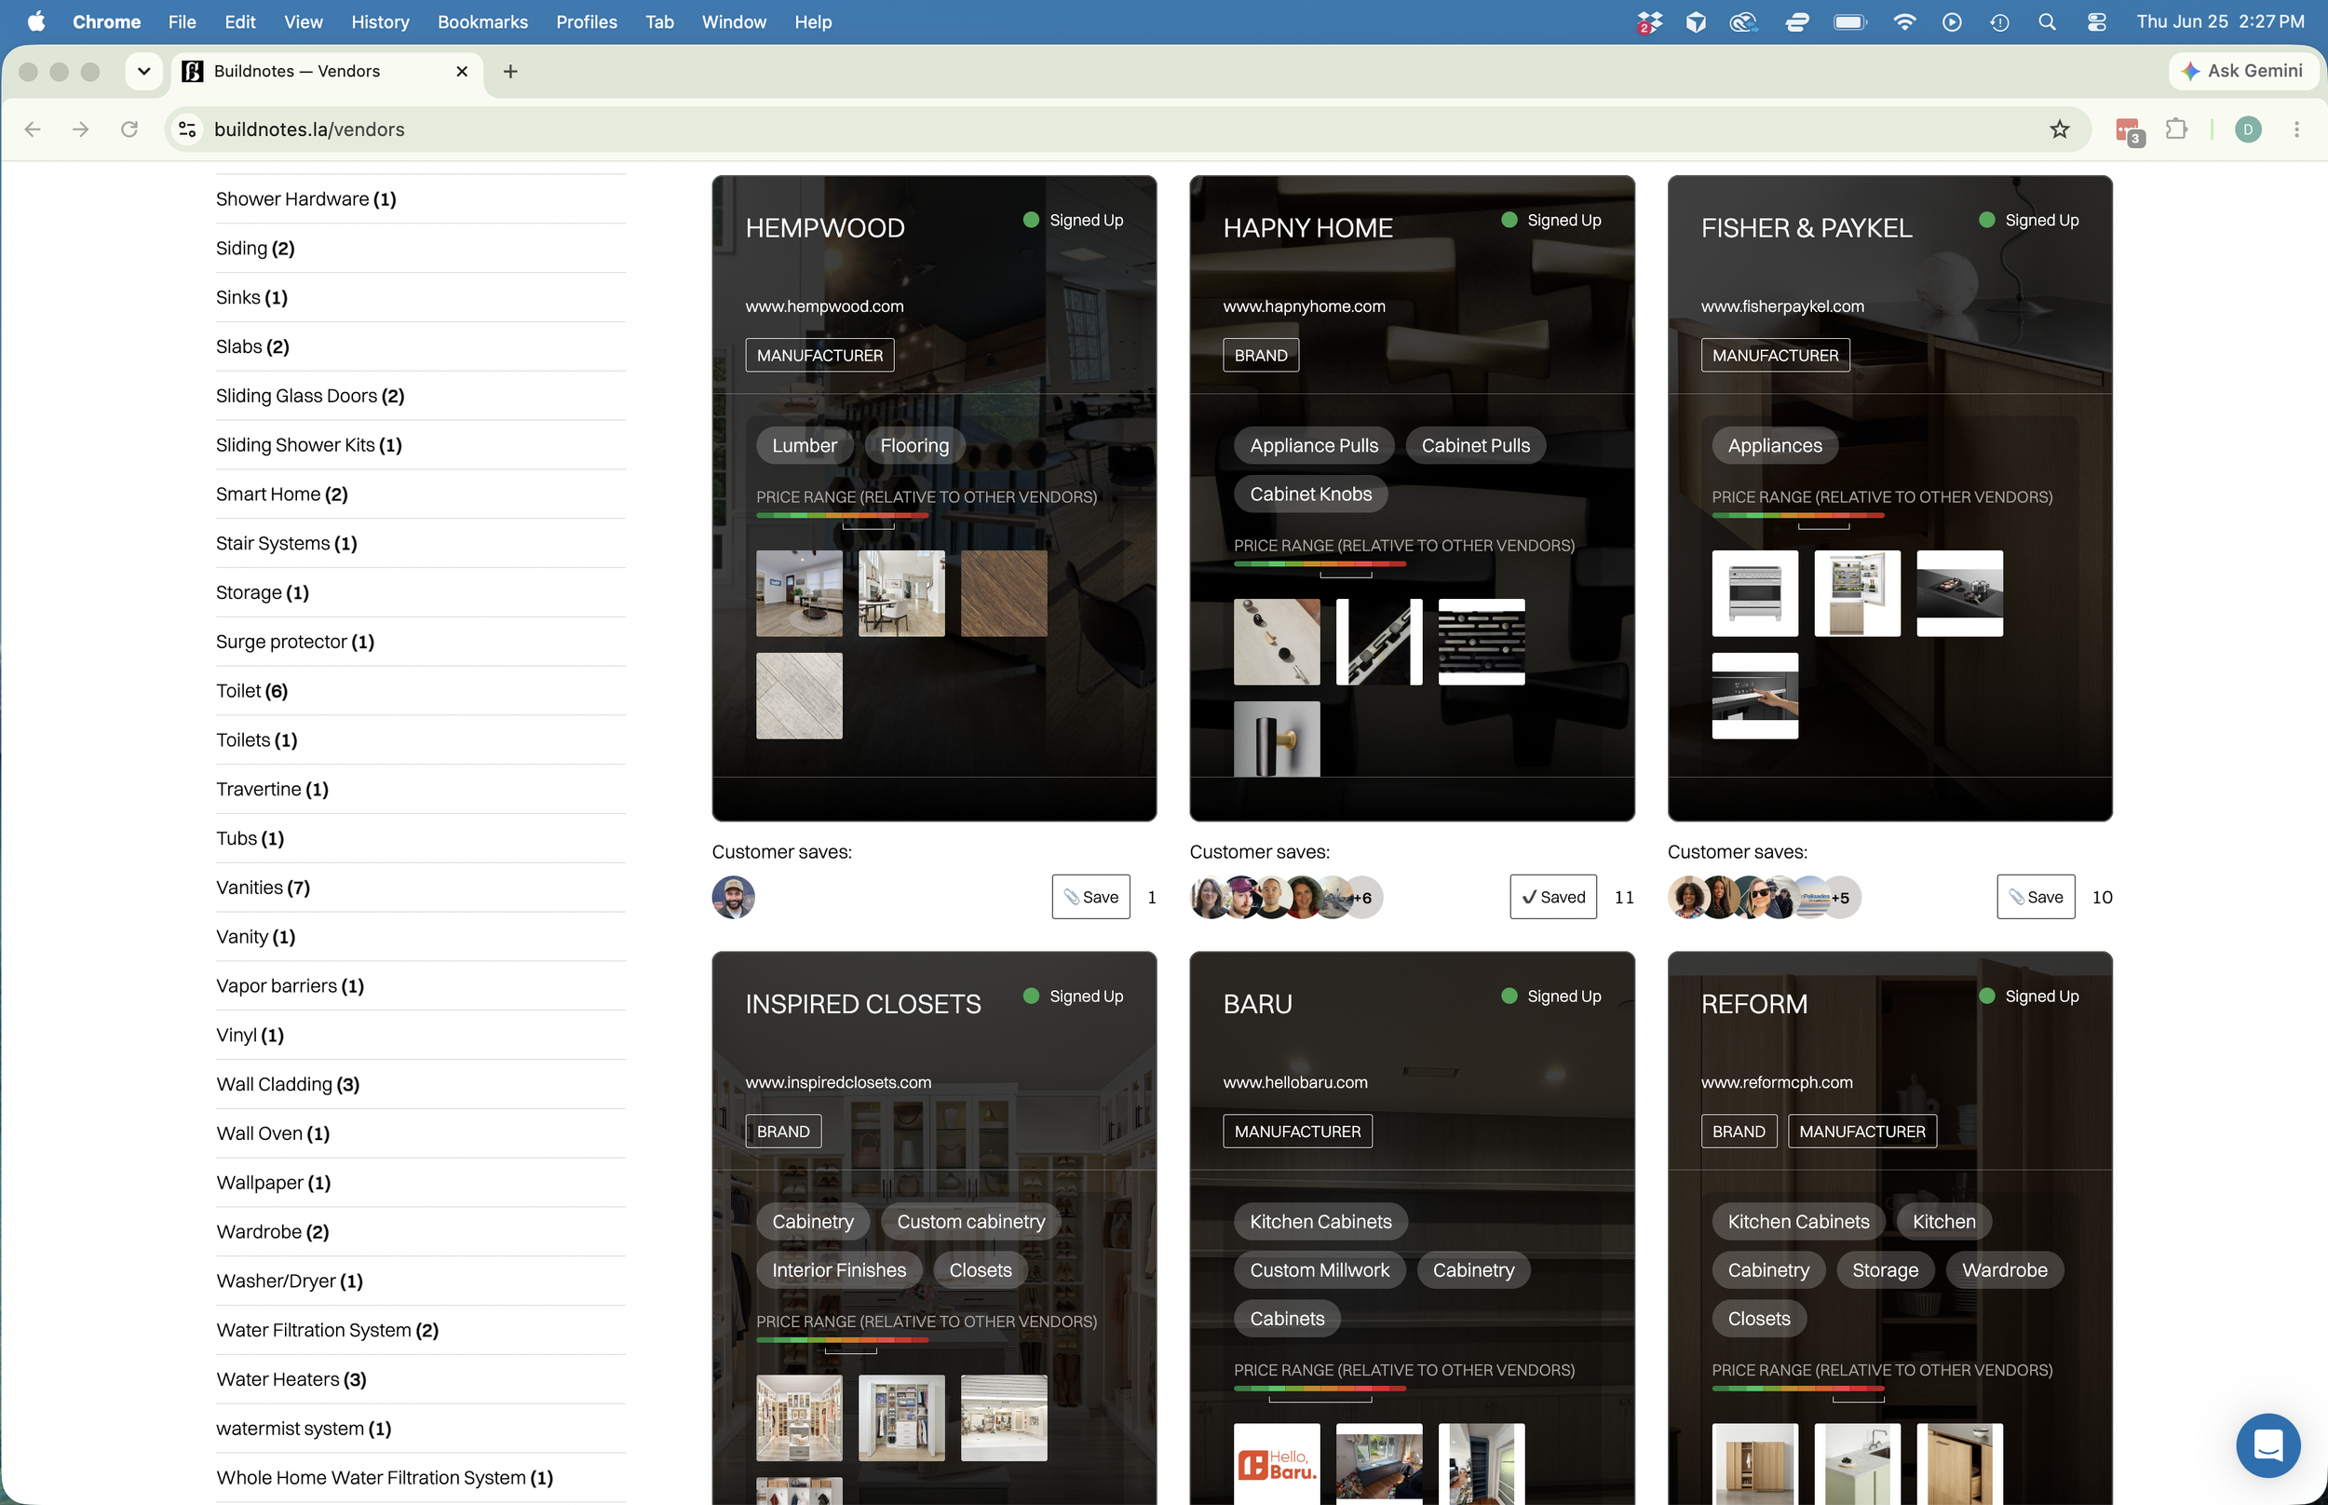Click the Appliances tag on Fisher & Paykel
The height and width of the screenshot is (1505, 2328).
tap(1774, 446)
